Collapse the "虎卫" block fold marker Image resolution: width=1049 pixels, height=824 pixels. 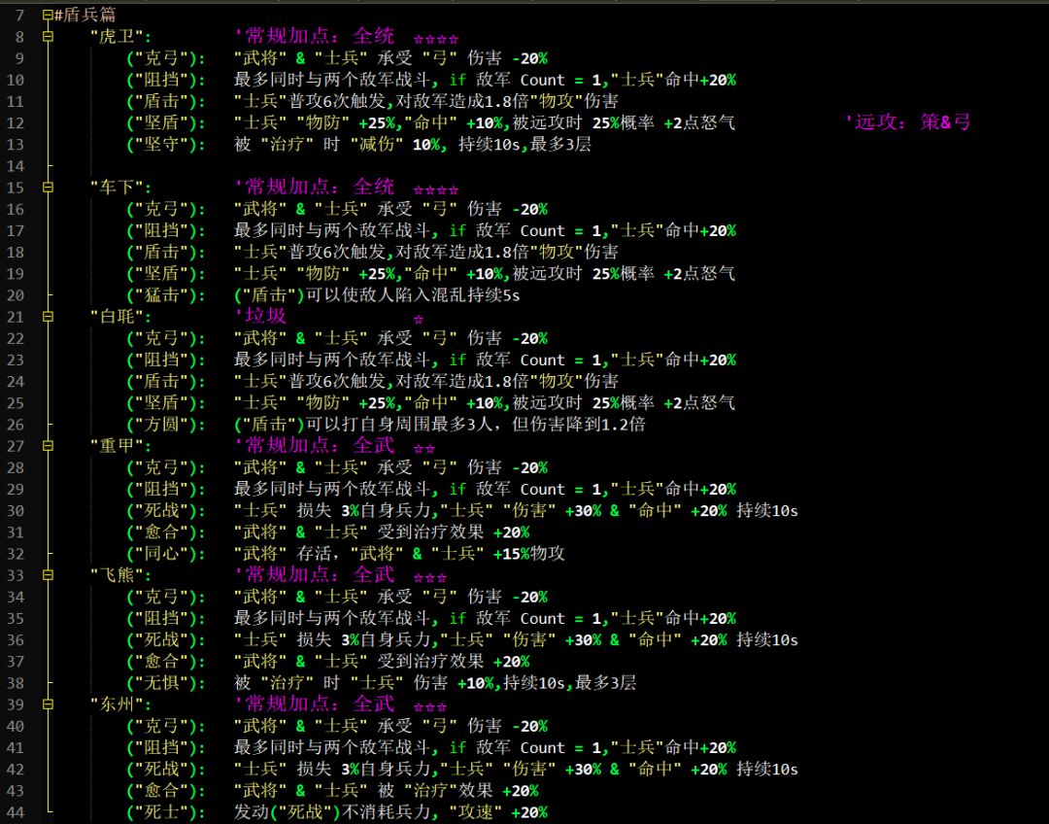(48, 36)
